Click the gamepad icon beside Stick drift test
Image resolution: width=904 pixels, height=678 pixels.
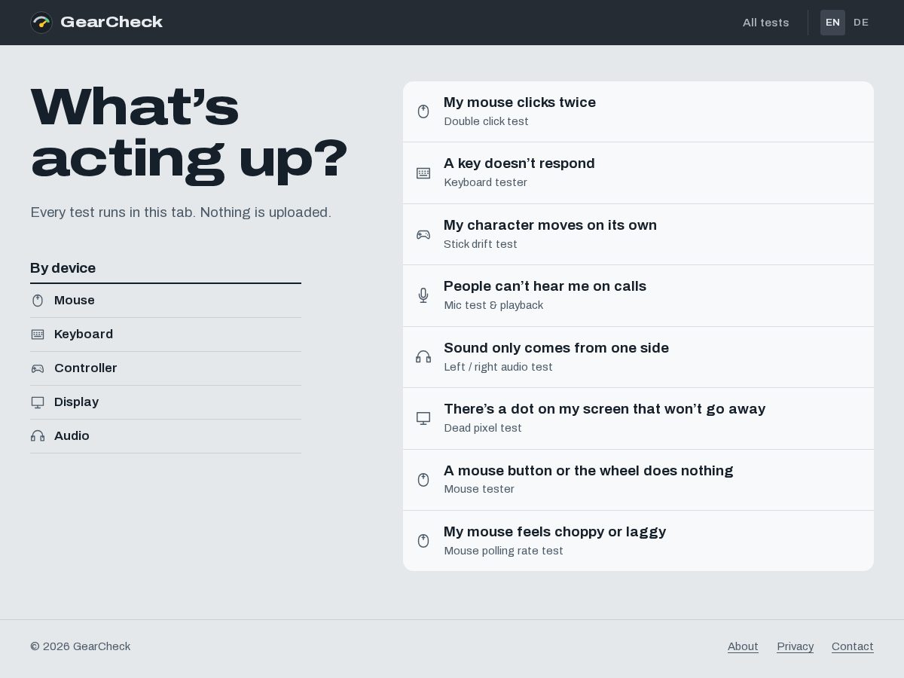[423, 234]
